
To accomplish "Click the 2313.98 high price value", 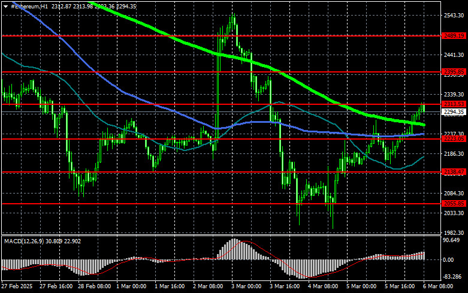I will pyautogui.click(x=83, y=6).
